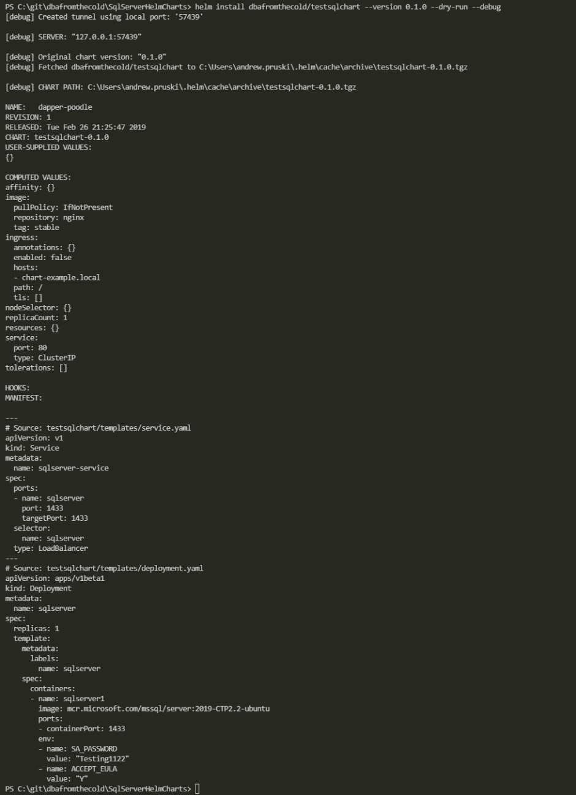Image resolution: width=576 pixels, height=795 pixels.
Task: Click the pullPolicy: IfNotPresent line
Action: [x=63, y=207]
